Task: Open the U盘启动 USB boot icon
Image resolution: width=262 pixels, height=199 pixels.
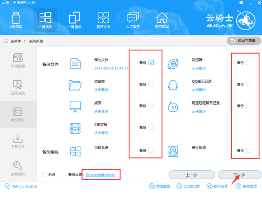Action: (x=16, y=18)
